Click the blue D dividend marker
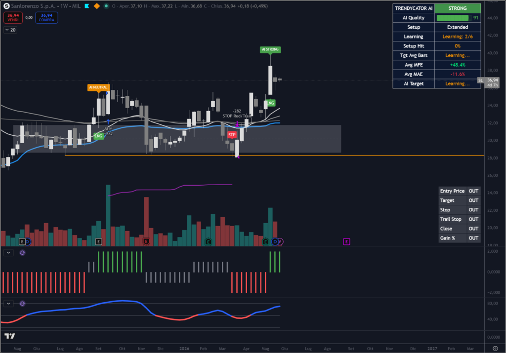 click(x=275, y=241)
